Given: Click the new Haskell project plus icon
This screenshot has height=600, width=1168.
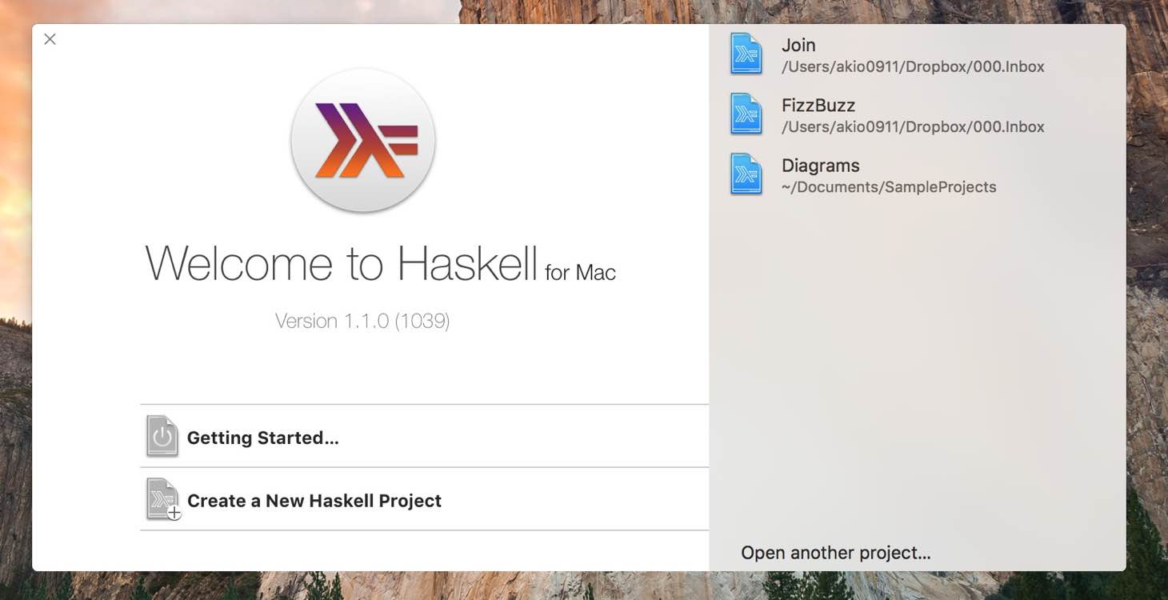Looking at the screenshot, I should [x=164, y=499].
